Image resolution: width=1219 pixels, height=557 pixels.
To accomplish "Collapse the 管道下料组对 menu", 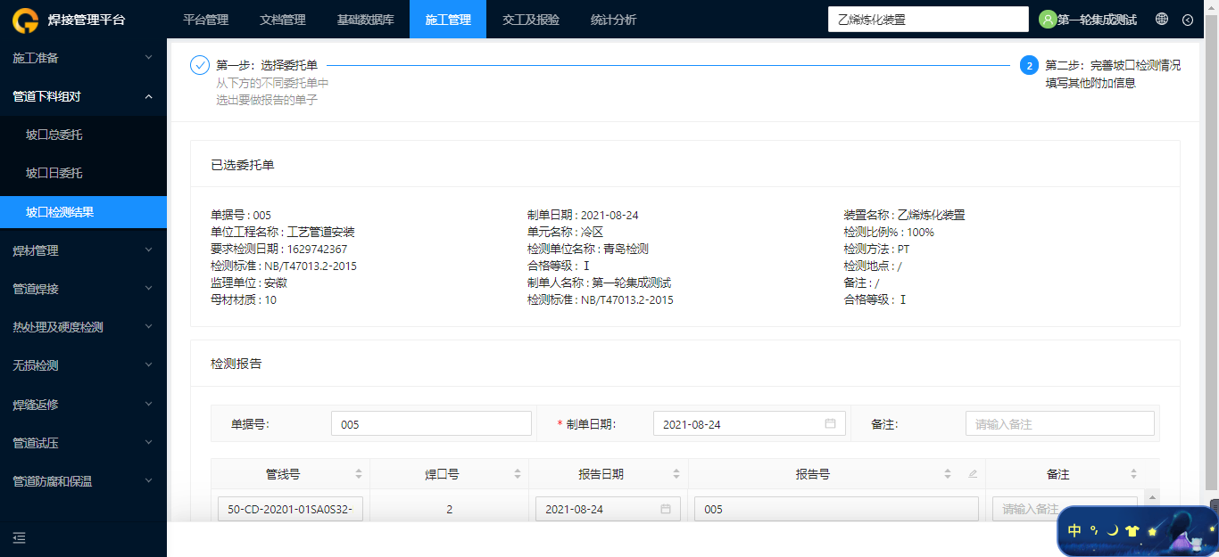I will 83,96.
